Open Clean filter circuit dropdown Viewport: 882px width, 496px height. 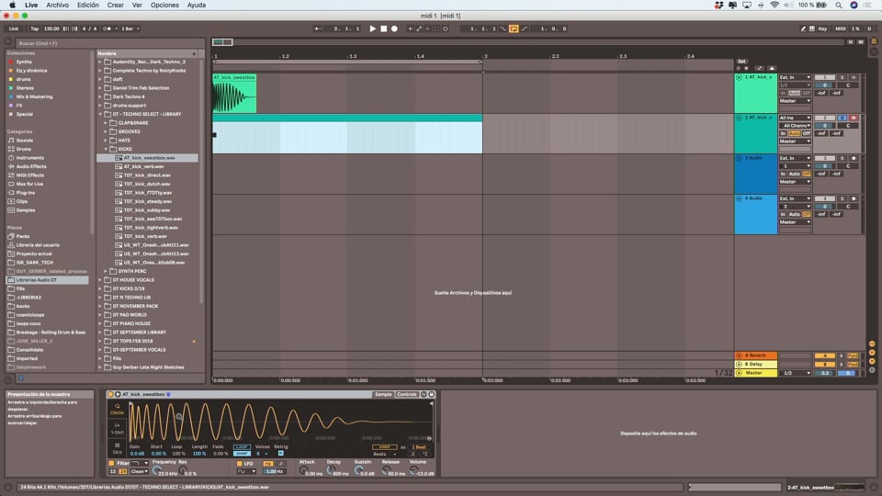click(140, 471)
